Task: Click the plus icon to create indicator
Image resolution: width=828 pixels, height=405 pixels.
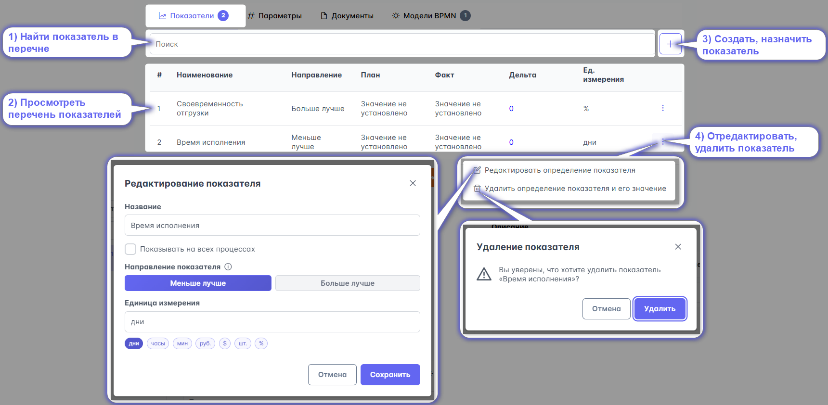Action: click(x=670, y=44)
